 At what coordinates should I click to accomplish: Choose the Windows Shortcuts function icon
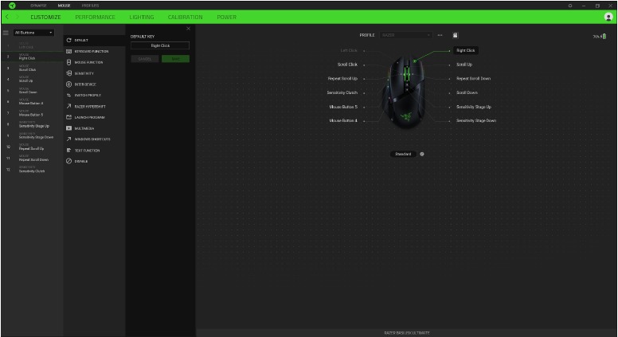tap(69, 139)
